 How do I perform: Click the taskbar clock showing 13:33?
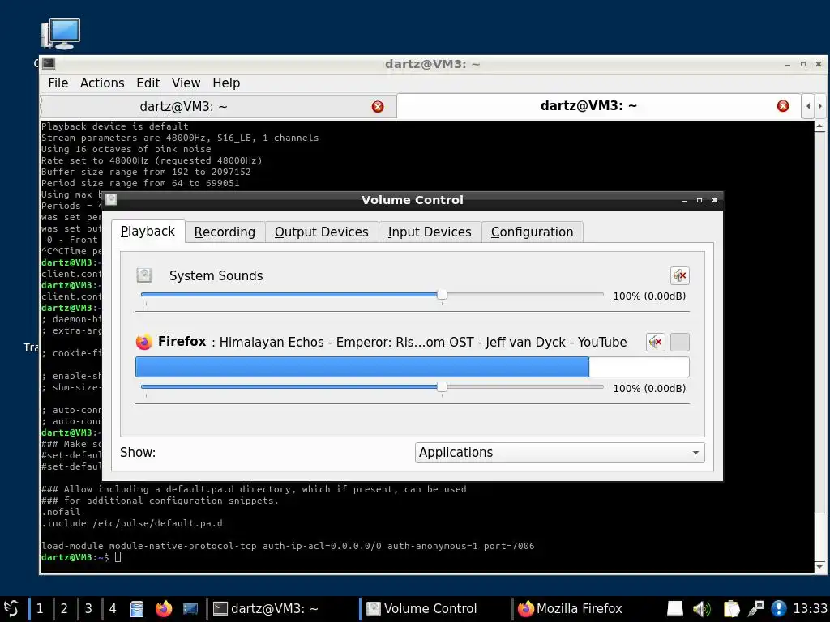coord(810,609)
